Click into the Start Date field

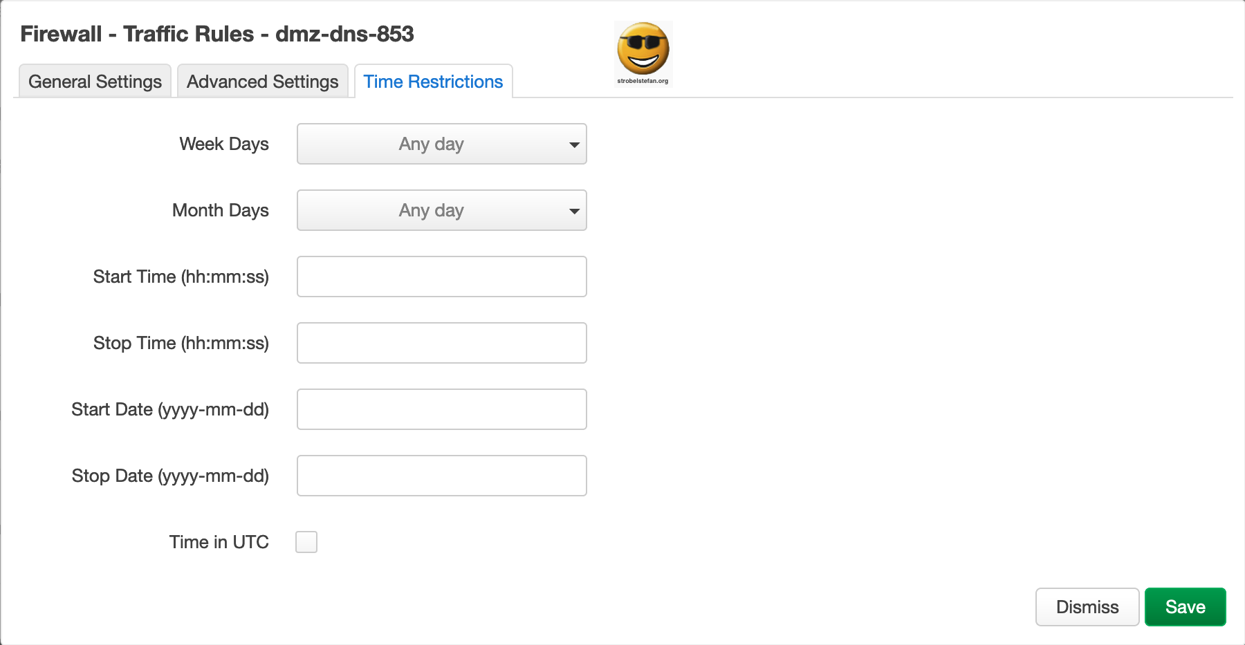coord(441,409)
